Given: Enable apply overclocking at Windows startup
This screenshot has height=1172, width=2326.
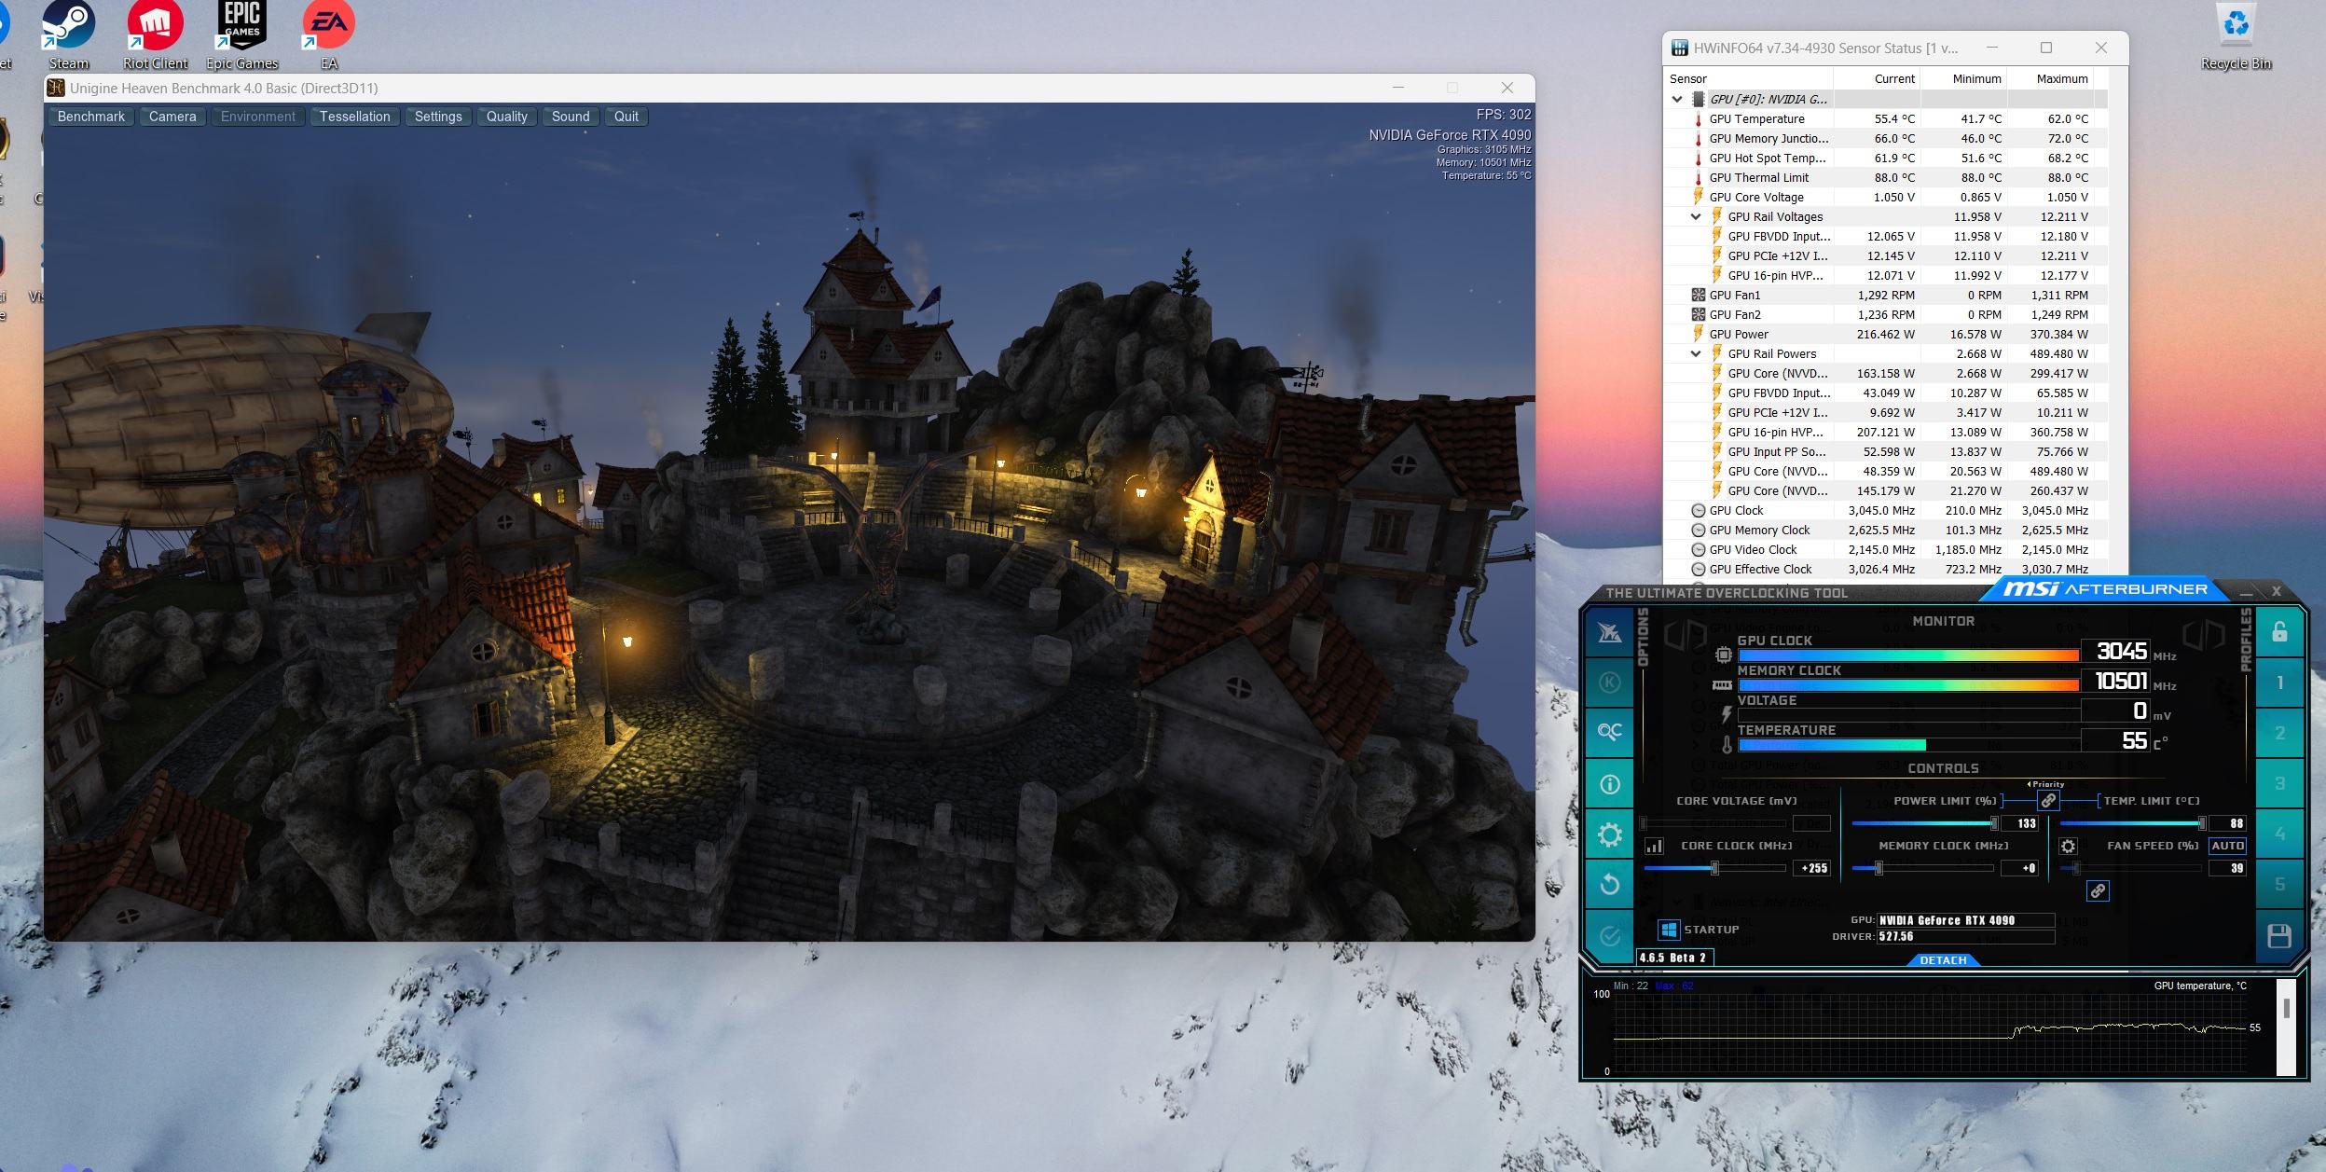Looking at the screenshot, I should pyautogui.click(x=1669, y=930).
